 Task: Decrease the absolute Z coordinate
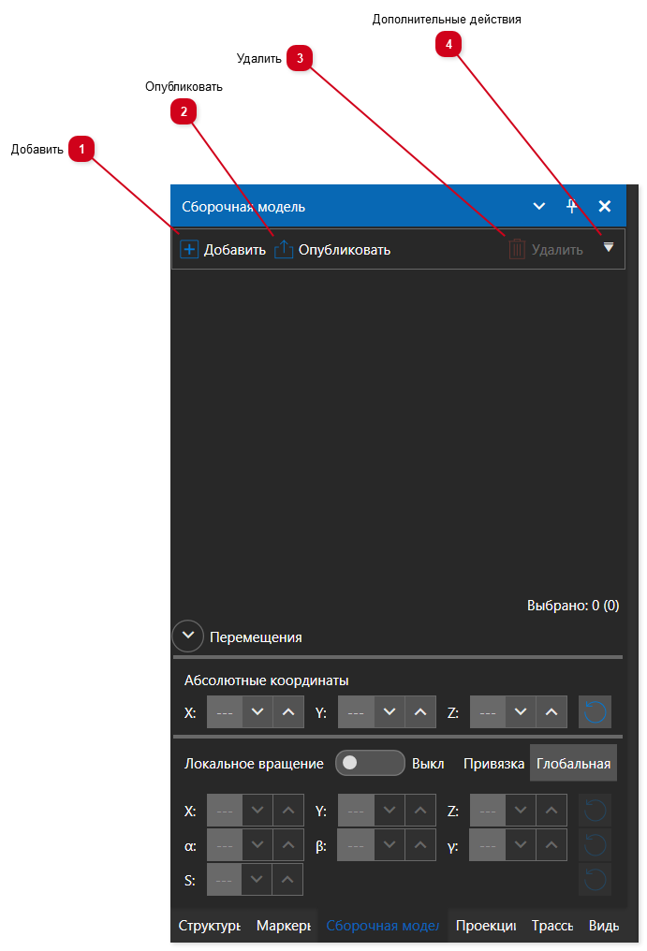coord(521,712)
